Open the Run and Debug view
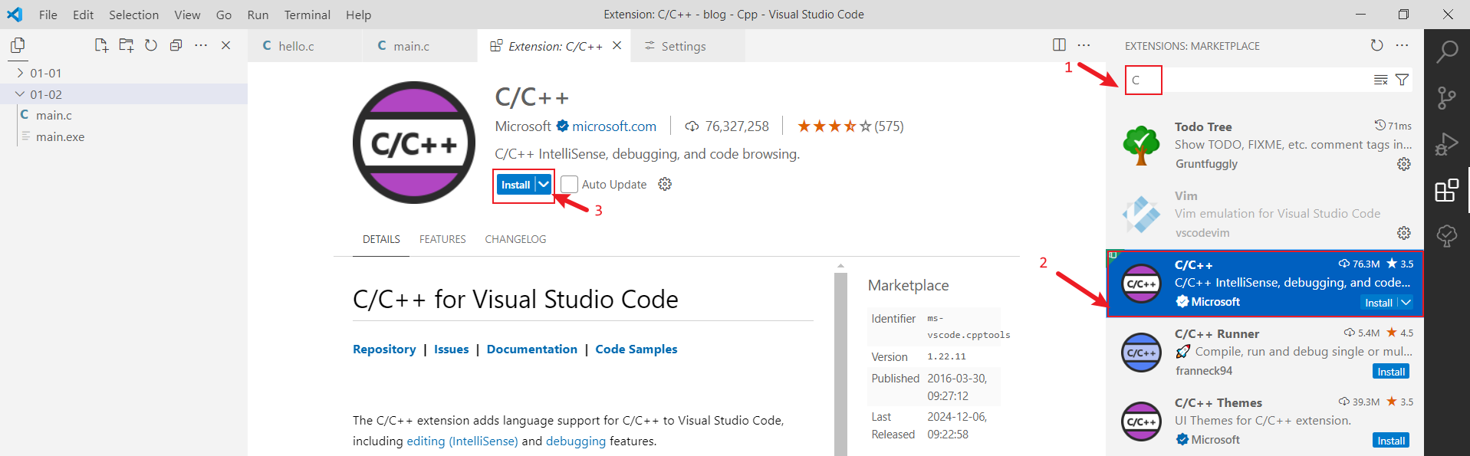 click(x=1447, y=143)
